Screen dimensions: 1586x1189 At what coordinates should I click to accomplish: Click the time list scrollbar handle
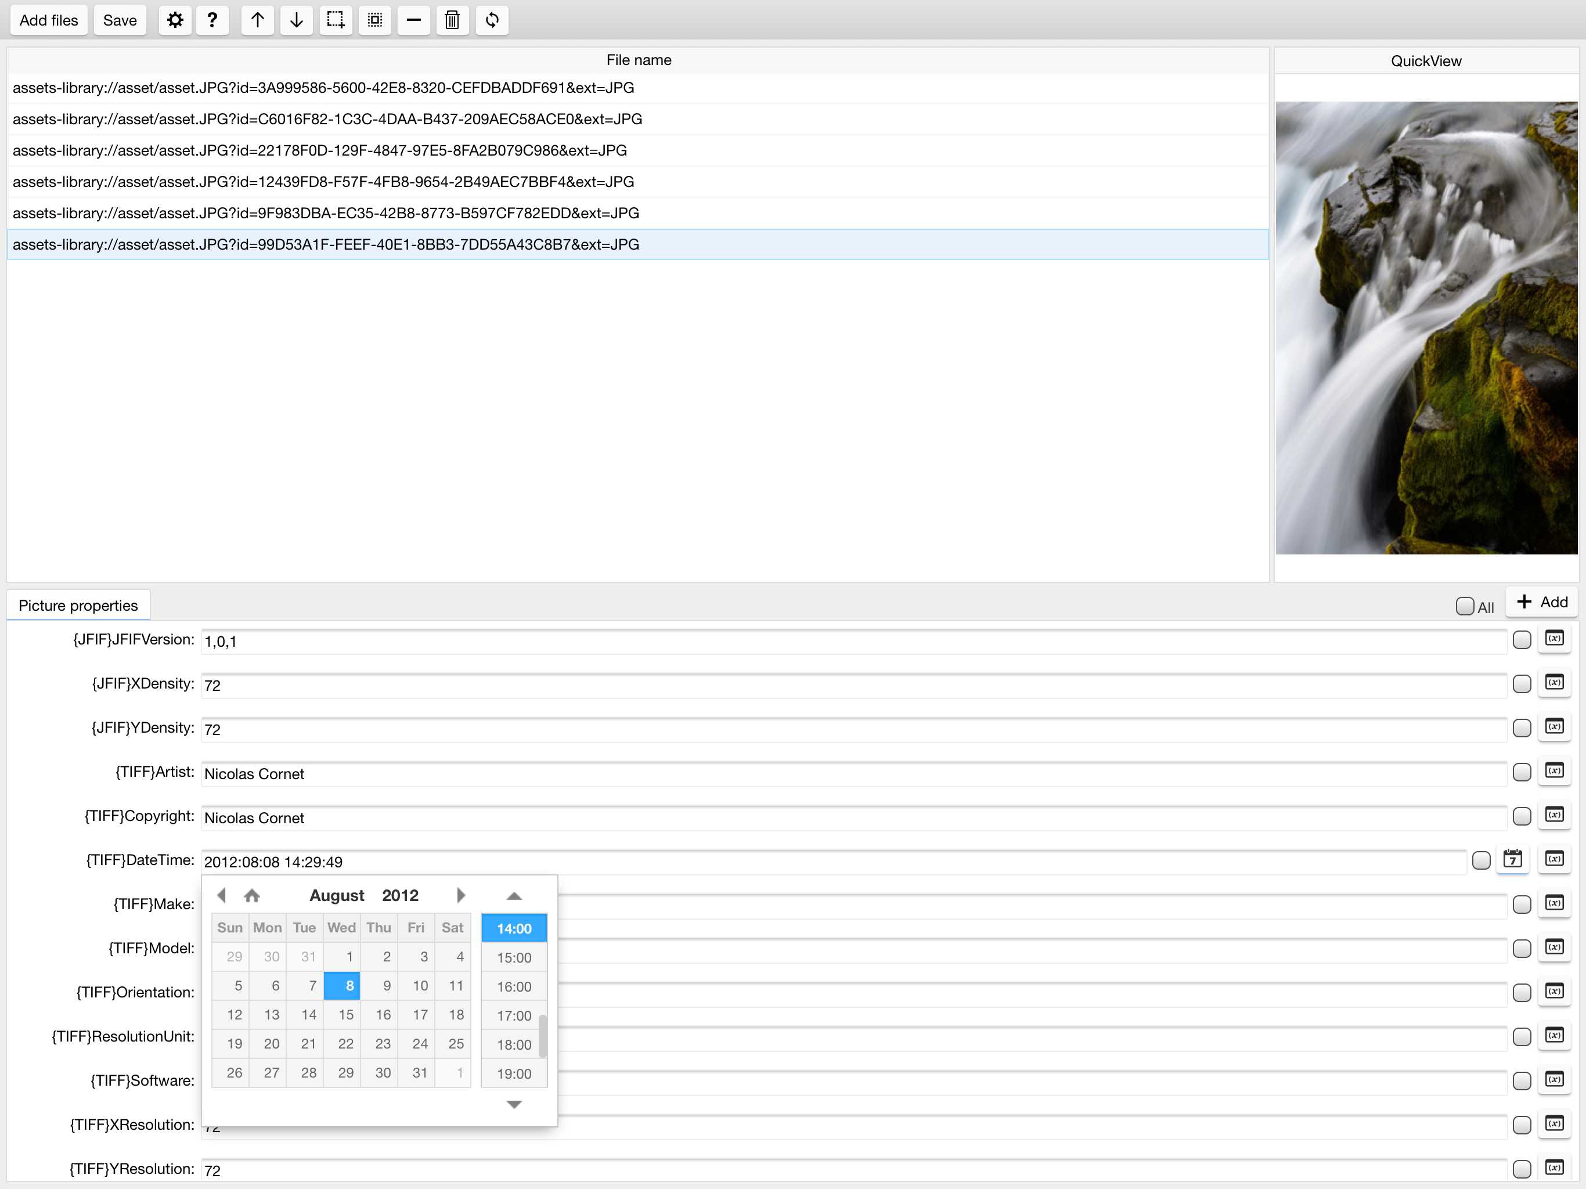(543, 1036)
